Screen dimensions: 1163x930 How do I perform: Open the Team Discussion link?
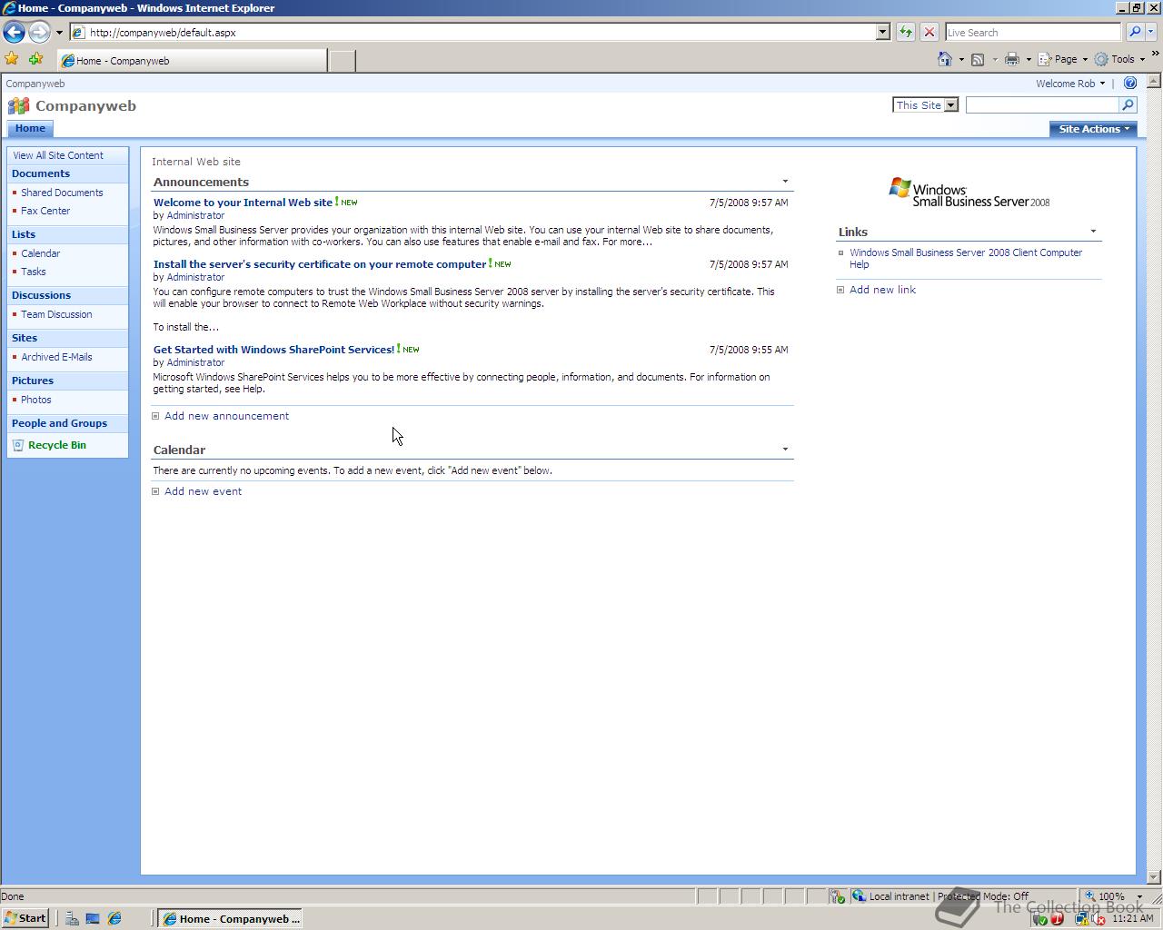[x=56, y=314]
